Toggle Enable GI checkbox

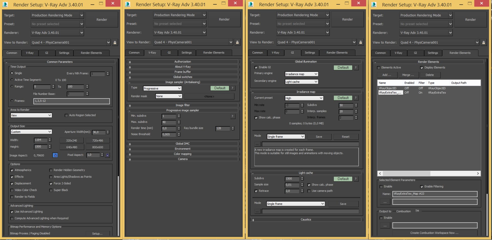(256, 68)
